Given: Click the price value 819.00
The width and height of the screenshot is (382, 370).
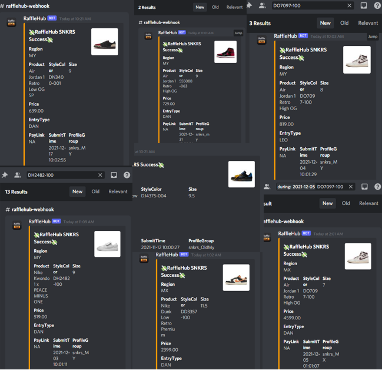Looking at the screenshot, I should click(x=287, y=124).
